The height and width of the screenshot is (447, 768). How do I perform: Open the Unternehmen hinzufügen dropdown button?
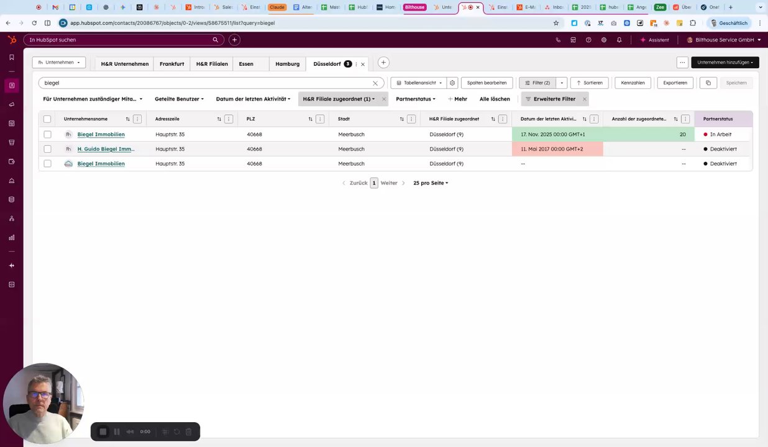725,62
